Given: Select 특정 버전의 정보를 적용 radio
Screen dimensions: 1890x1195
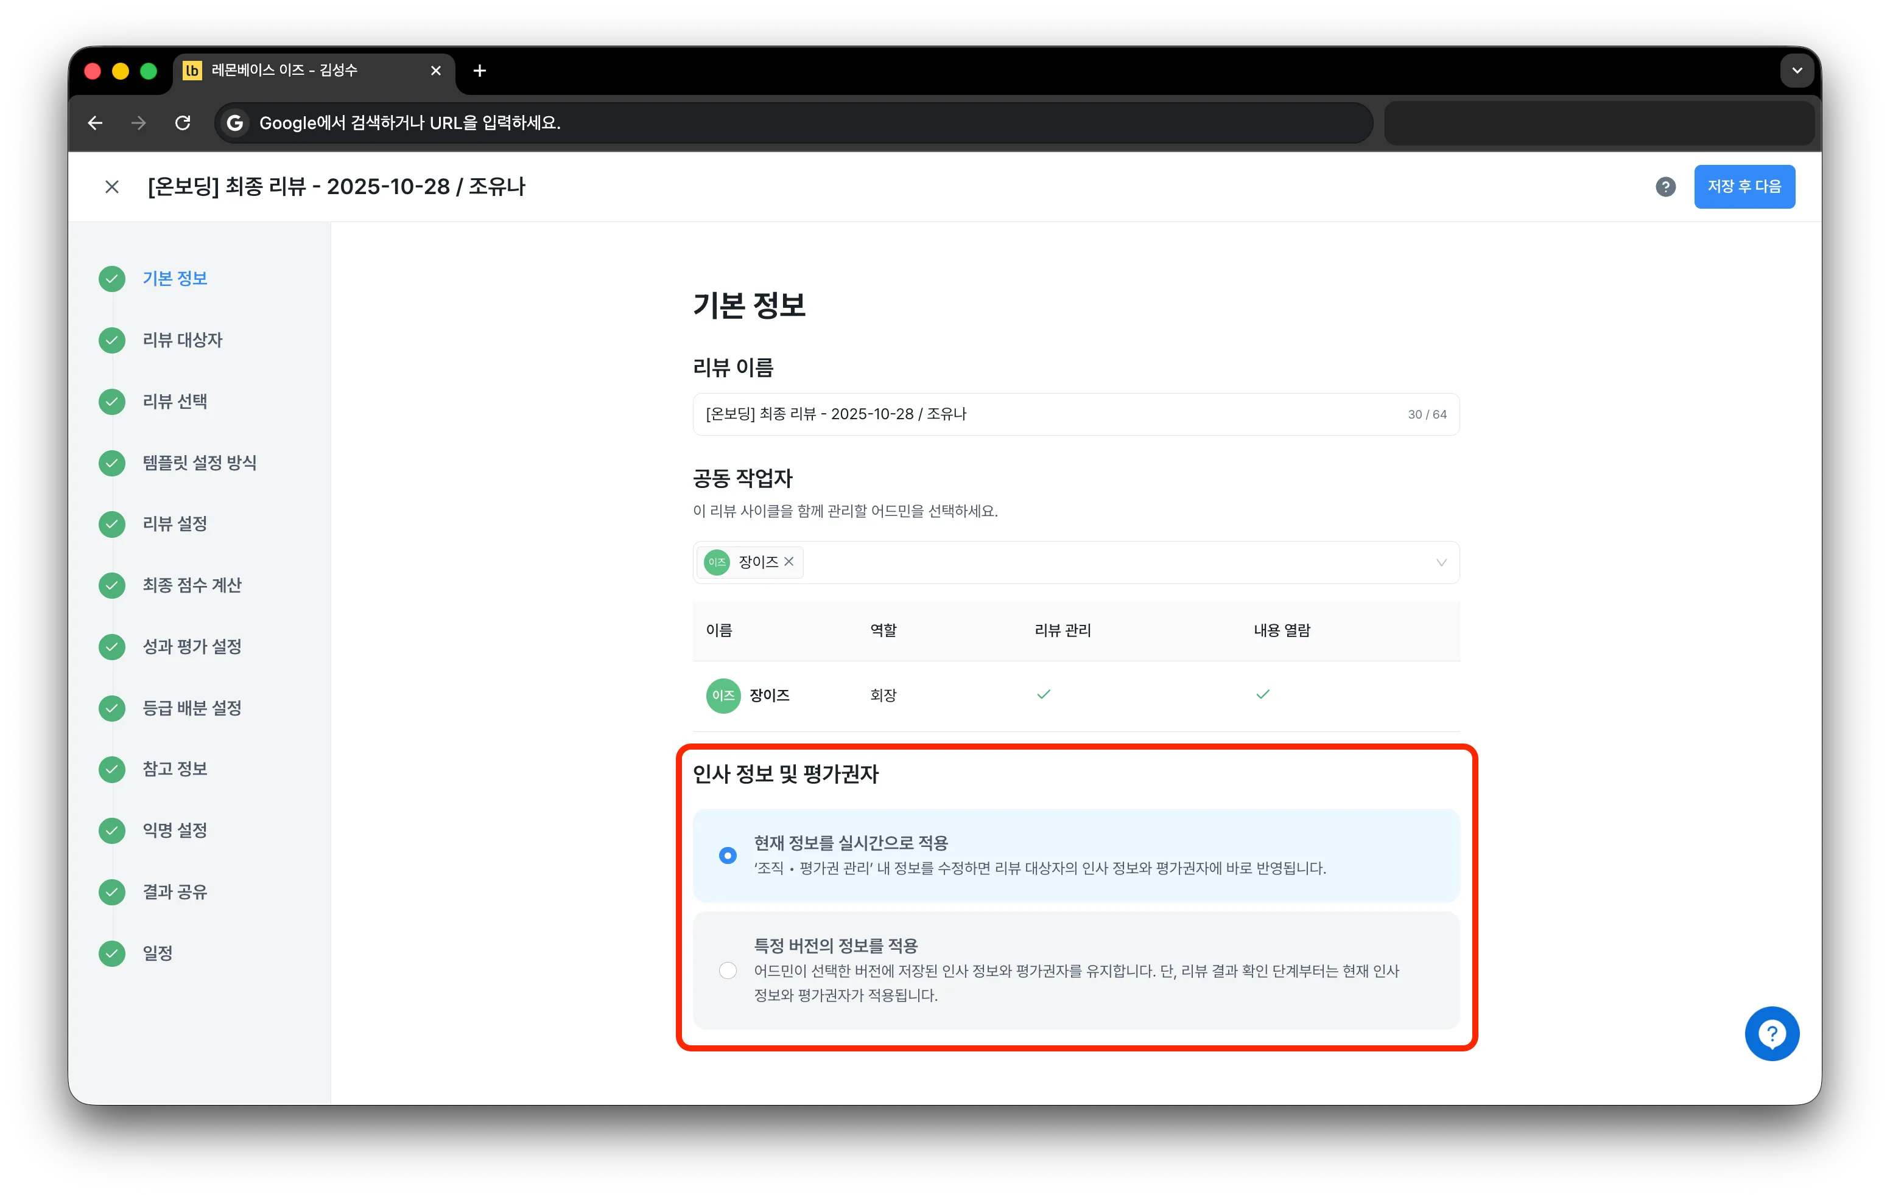Looking at the screenshot, I should pos(728,970).
